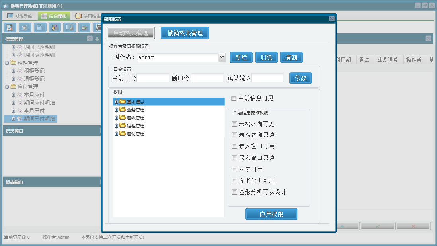
Task: Click the green checkmark confirm button
Action: (x=378, y=226)
